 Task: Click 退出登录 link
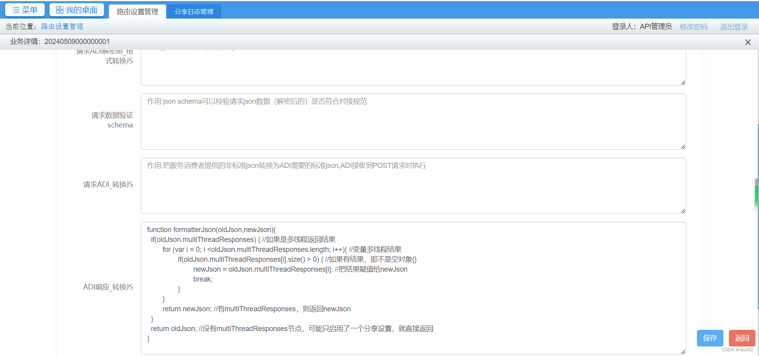click(x=734, y=27)
